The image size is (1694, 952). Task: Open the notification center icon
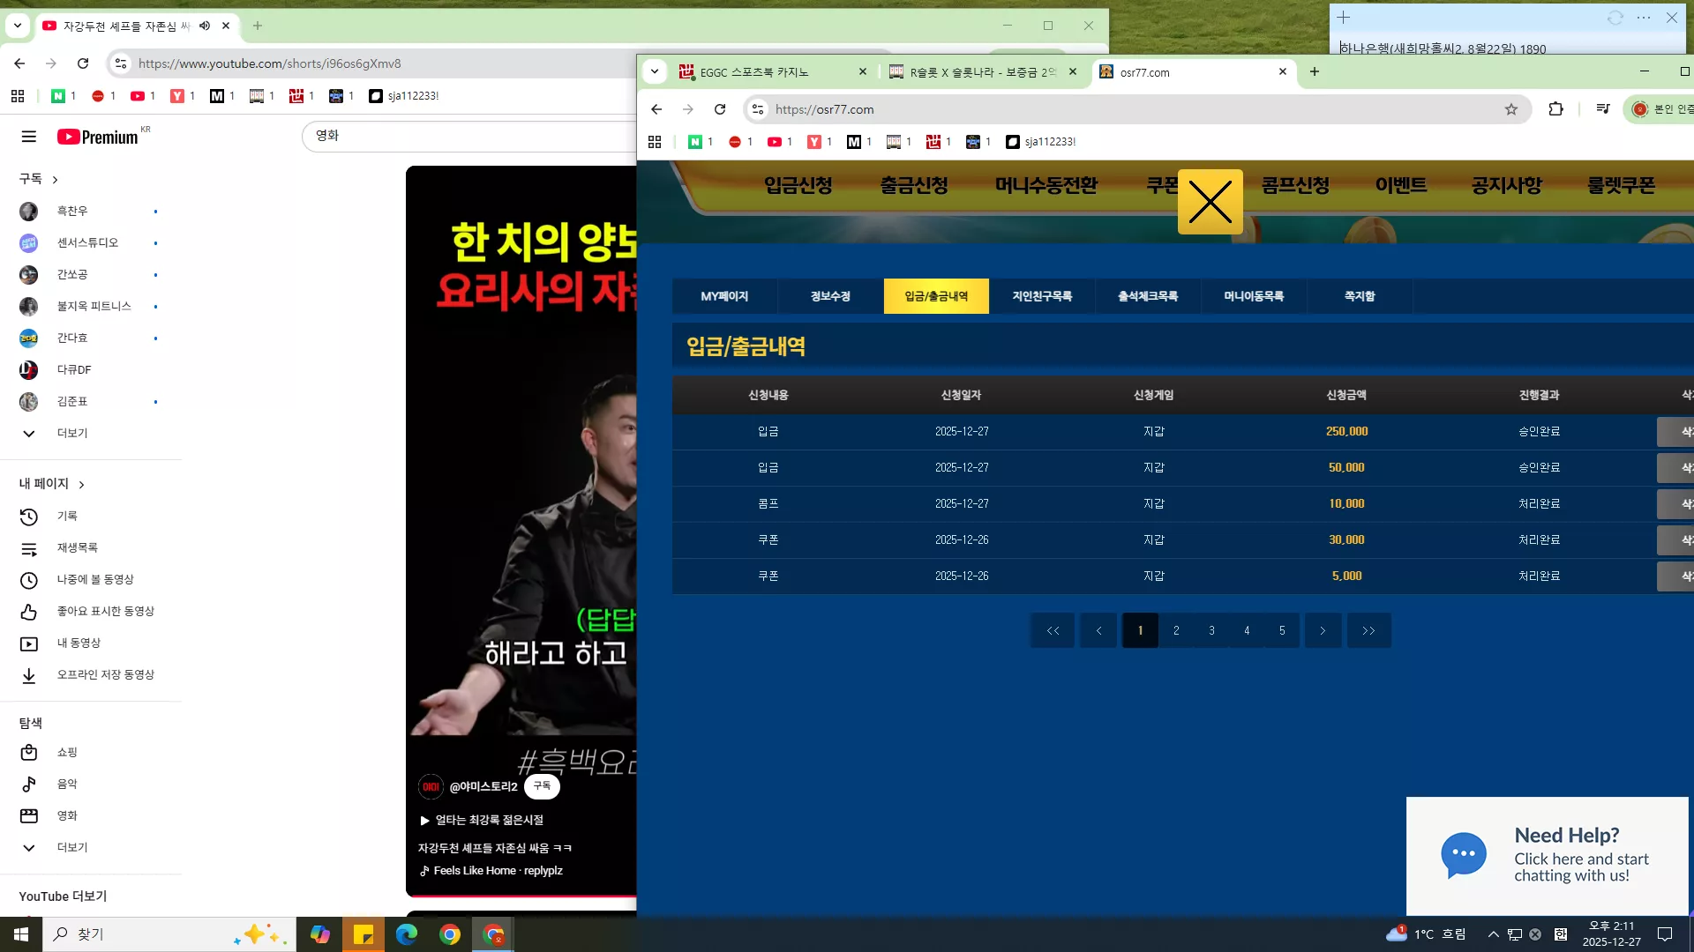click(1665, 934)
